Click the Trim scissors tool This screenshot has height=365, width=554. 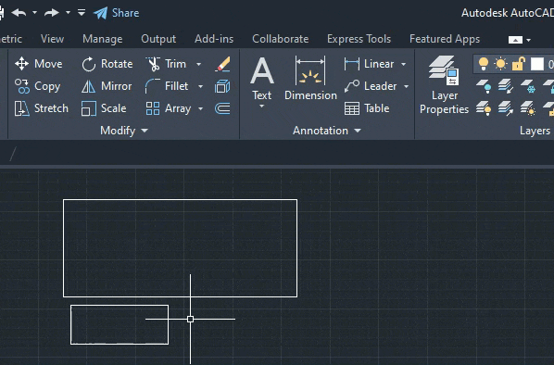pos(166,64)
